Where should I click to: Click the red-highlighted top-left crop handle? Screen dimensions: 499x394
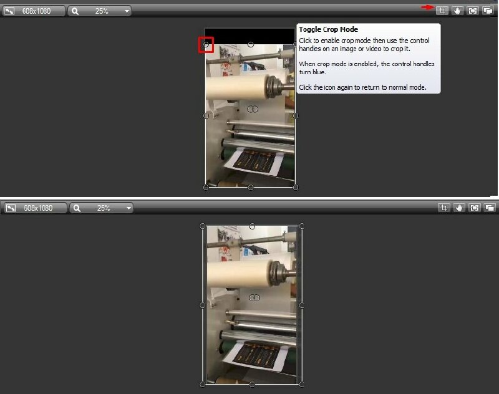206,44
